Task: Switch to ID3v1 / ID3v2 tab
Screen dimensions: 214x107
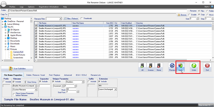Action: pos(81,75)
